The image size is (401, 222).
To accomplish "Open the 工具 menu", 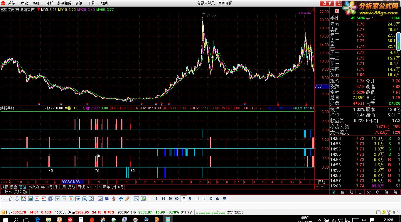I will point(91,3).
